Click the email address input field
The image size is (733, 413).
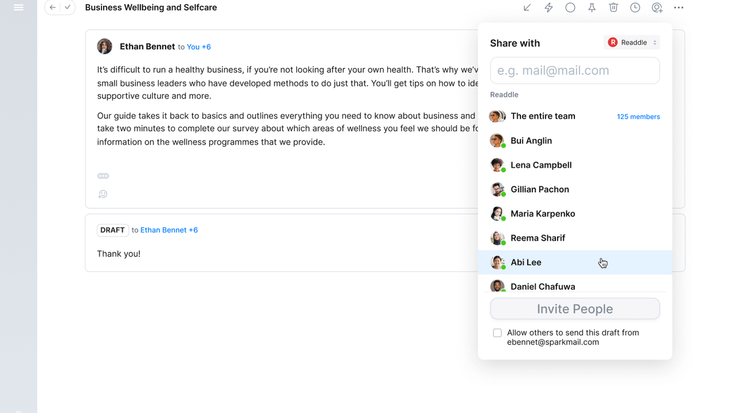click(575, 71)
